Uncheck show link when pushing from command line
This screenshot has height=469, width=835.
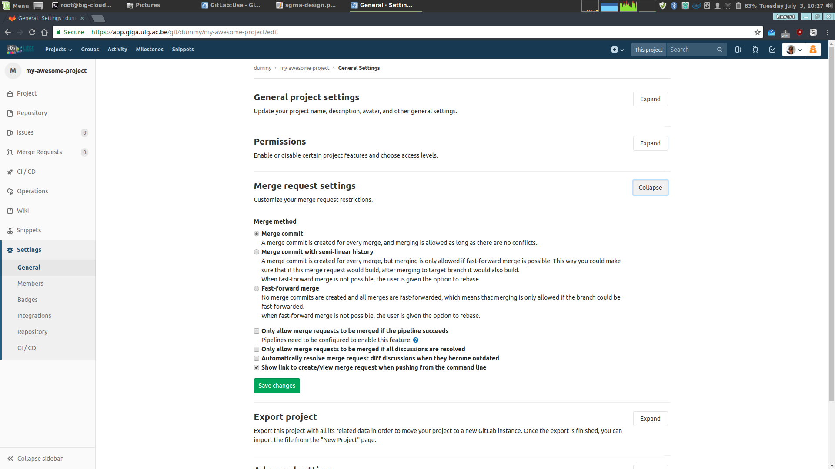pos(257,367)
